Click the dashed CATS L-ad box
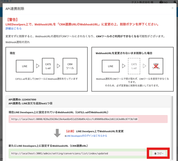 134,66
